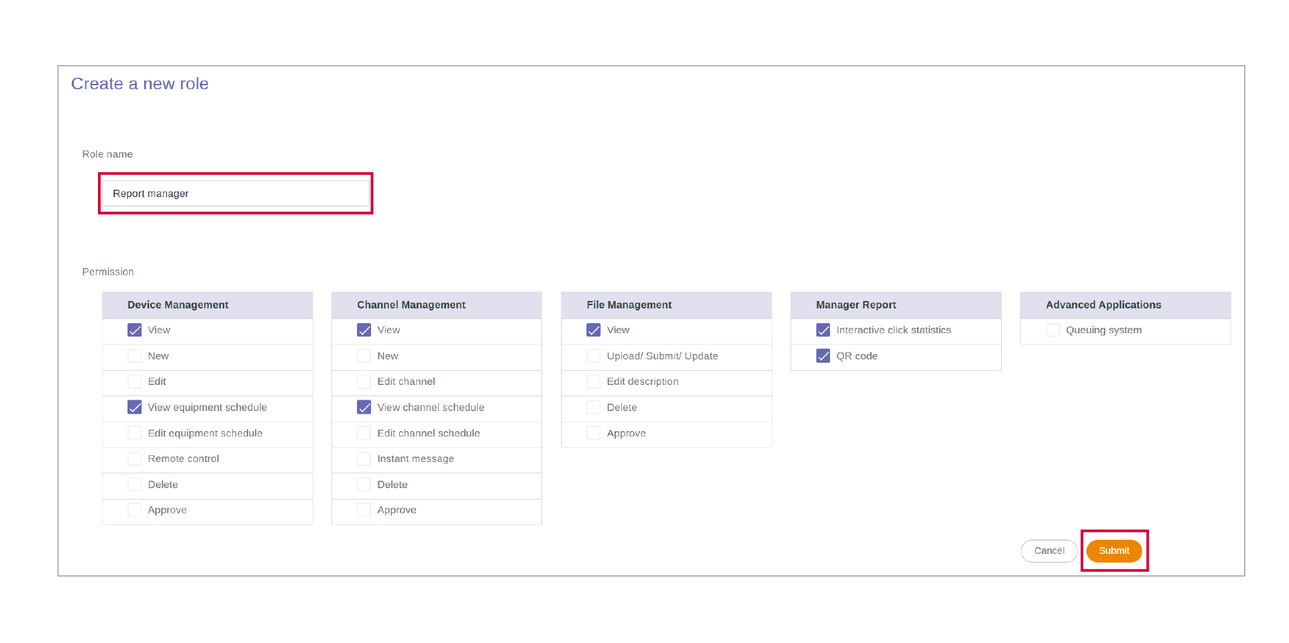Viewport: 1289px width, 643px height.
Task: Check Approve under File Management
Action: (593, 432)
